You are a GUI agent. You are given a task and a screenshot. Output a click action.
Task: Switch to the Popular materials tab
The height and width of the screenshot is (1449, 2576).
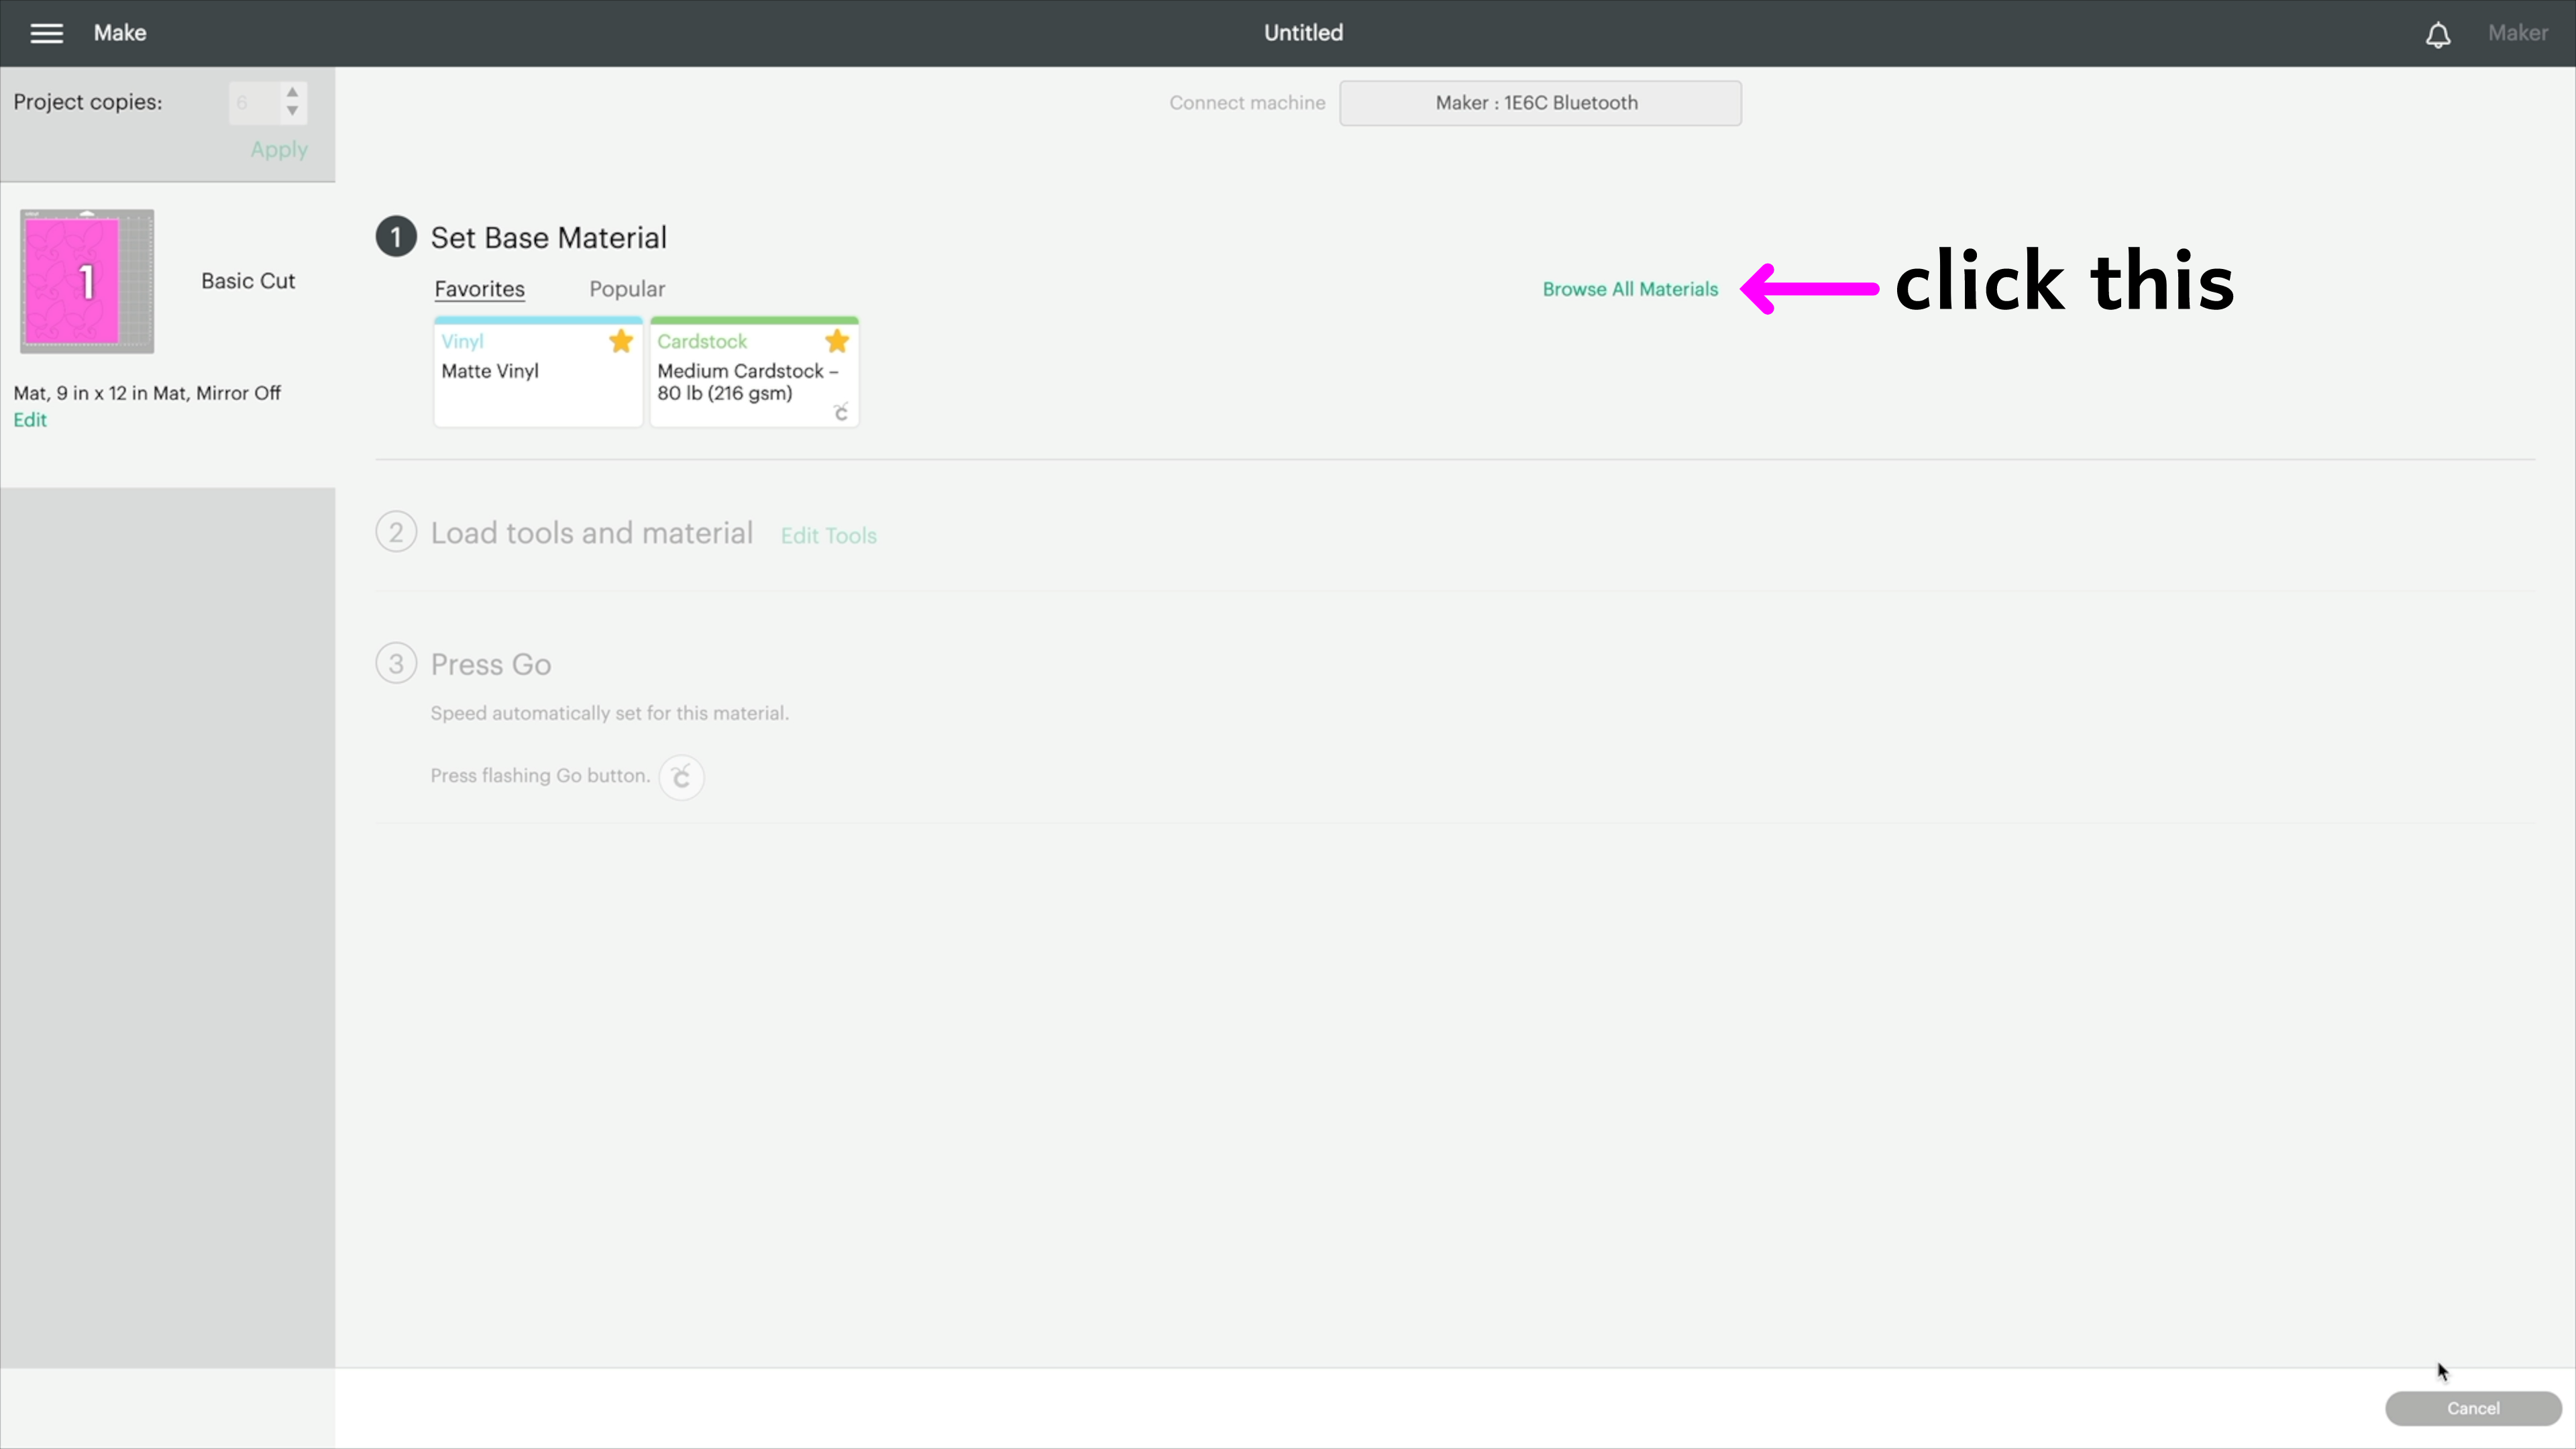click(x=626, y=288)
